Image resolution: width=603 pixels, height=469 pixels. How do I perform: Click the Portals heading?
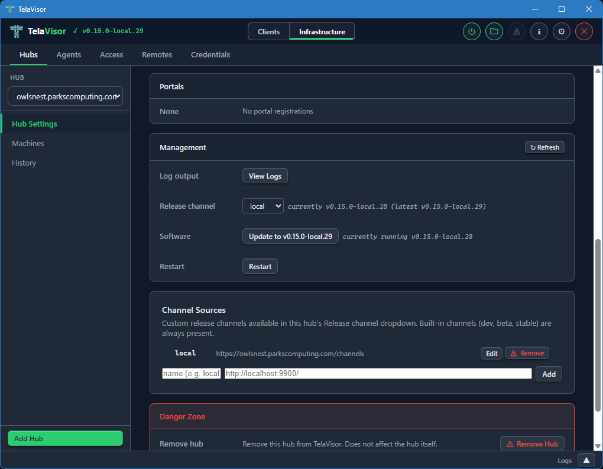coord(171,86)
